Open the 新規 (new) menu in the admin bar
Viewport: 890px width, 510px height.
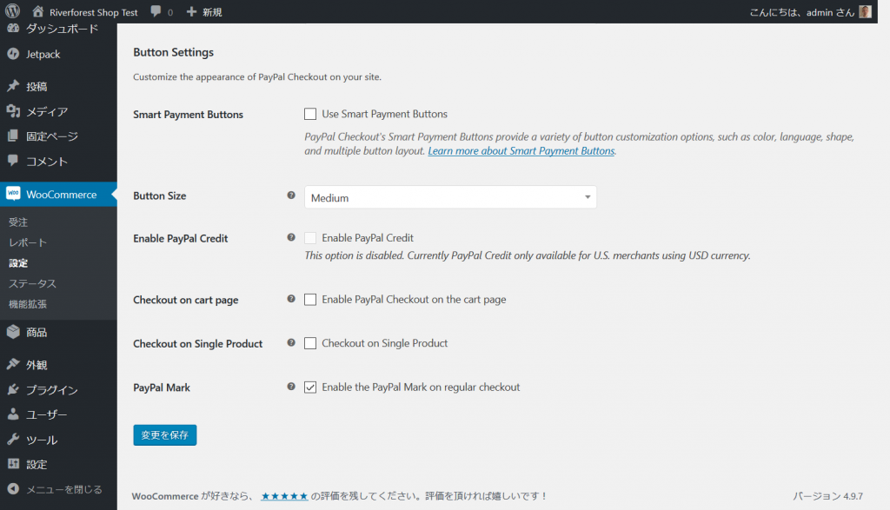(204, 12)
